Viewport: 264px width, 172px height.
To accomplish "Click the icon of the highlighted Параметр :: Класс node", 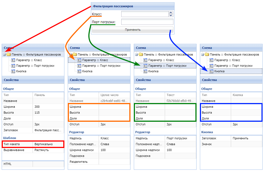I will click(x=79, y=60).
